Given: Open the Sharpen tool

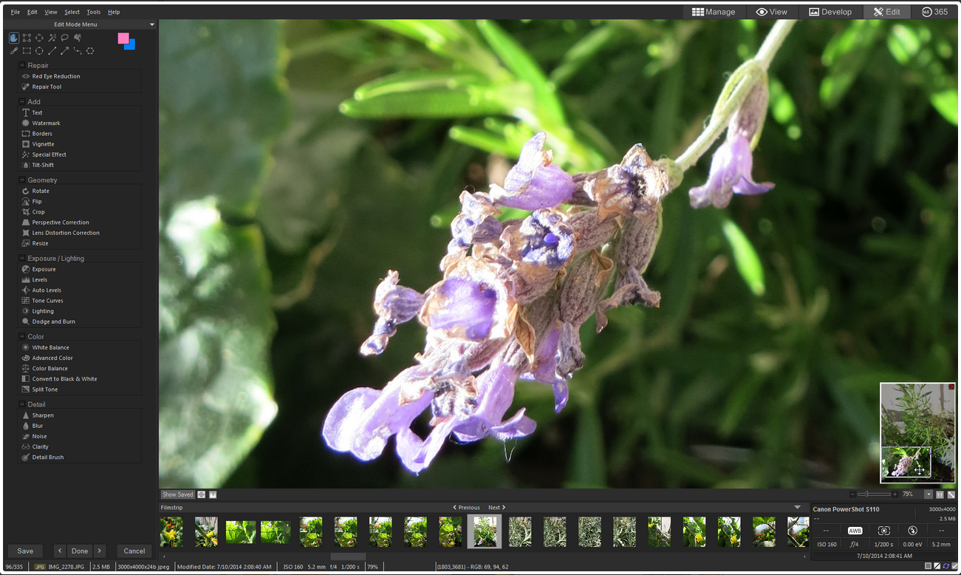Looking at the screenshot, I should [43, 415].
